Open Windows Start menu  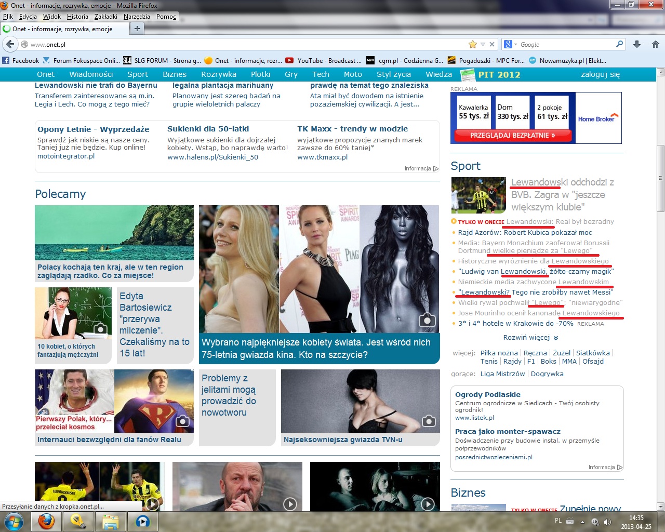(x=14, y=521)
